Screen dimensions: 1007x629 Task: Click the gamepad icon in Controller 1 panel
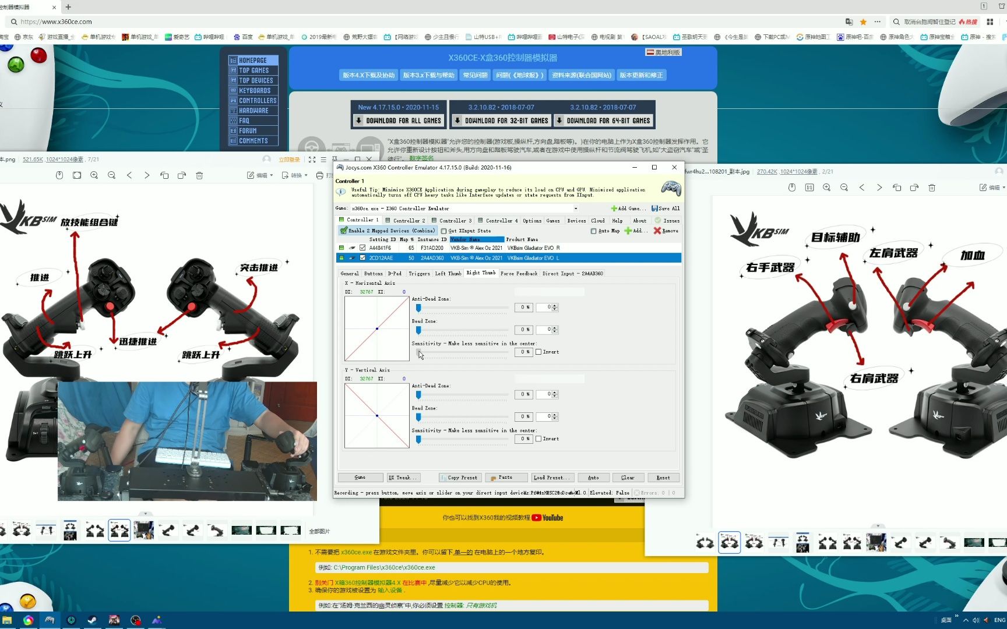(x=671, y=188)
